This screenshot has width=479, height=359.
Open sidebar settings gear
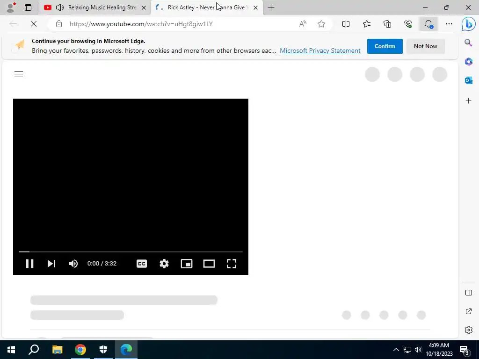(x=468, y=330)
